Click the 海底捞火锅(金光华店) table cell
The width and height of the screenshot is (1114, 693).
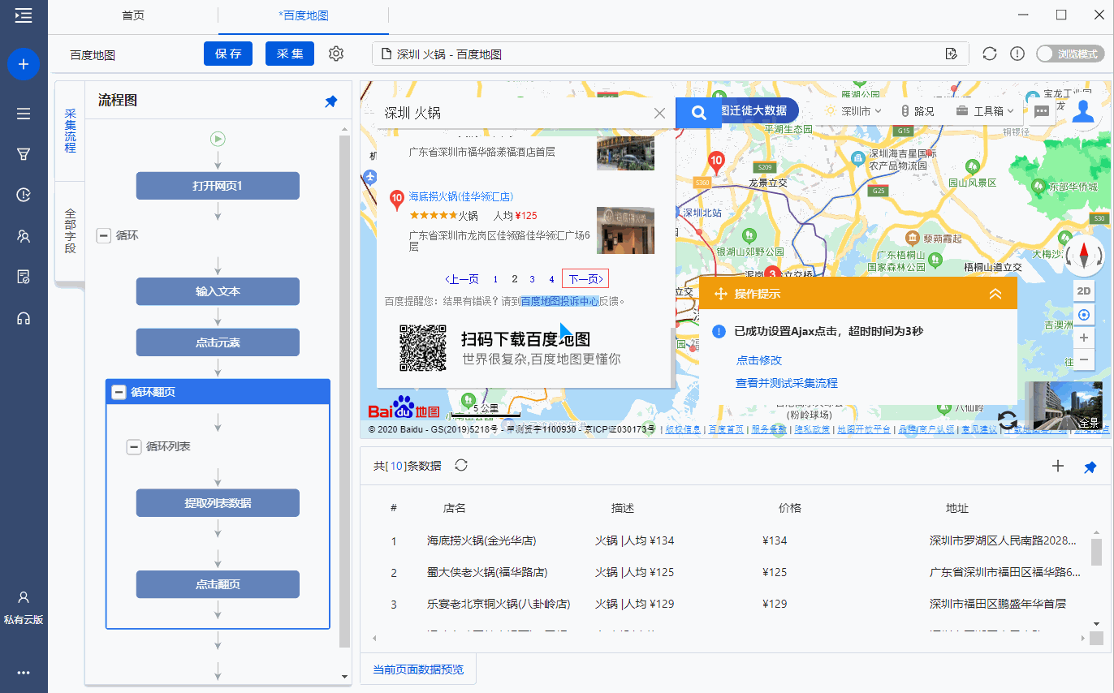[x=481, y=540]
